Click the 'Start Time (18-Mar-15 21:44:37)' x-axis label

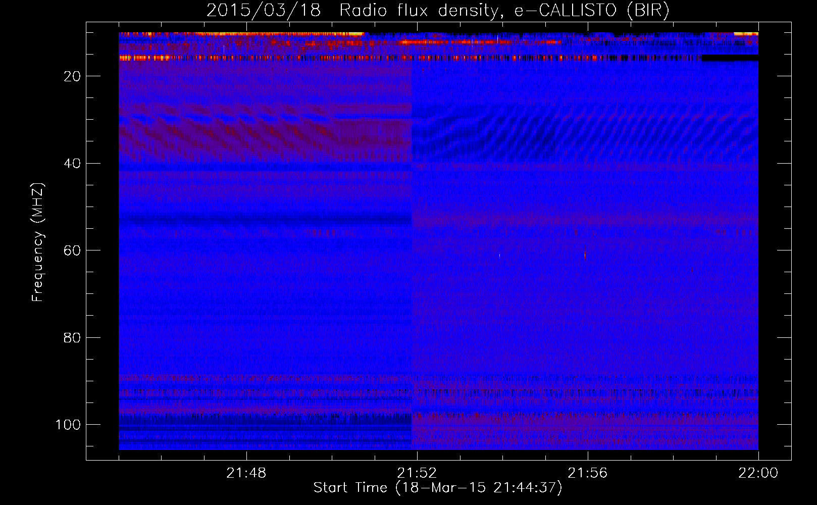[438, 488]
